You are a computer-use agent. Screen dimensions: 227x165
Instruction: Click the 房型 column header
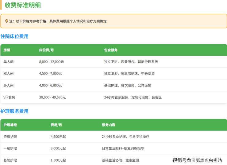coord(7,50)
